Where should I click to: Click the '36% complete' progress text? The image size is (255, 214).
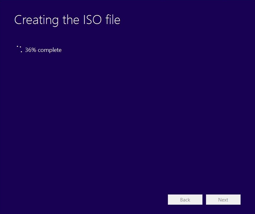43,50
